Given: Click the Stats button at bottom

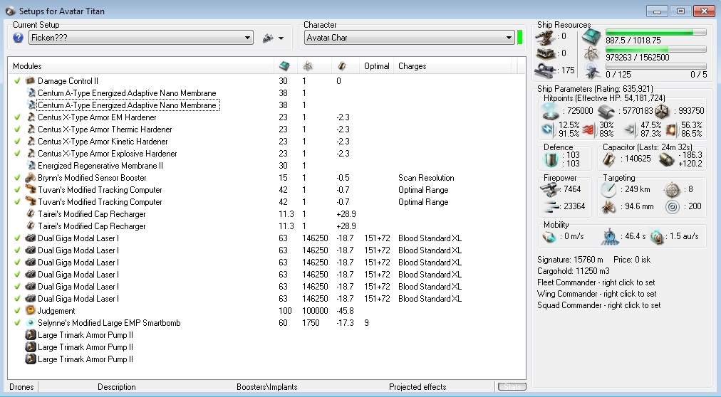Looking at the screenshot, I should [512, 387].
